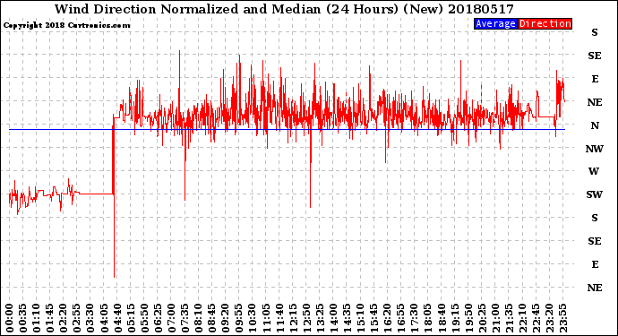Screen dimensions: 618x336
Task: Click the 'W' direction axis label
Action: (x=594, y=171)
